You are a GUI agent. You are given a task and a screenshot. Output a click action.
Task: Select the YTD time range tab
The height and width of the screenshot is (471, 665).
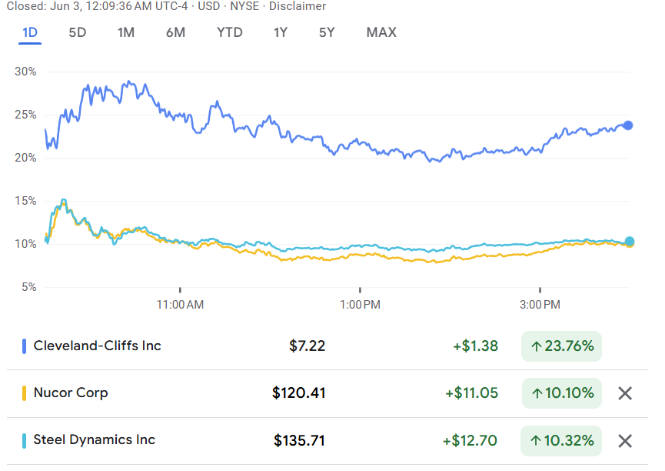coord(229,32)
